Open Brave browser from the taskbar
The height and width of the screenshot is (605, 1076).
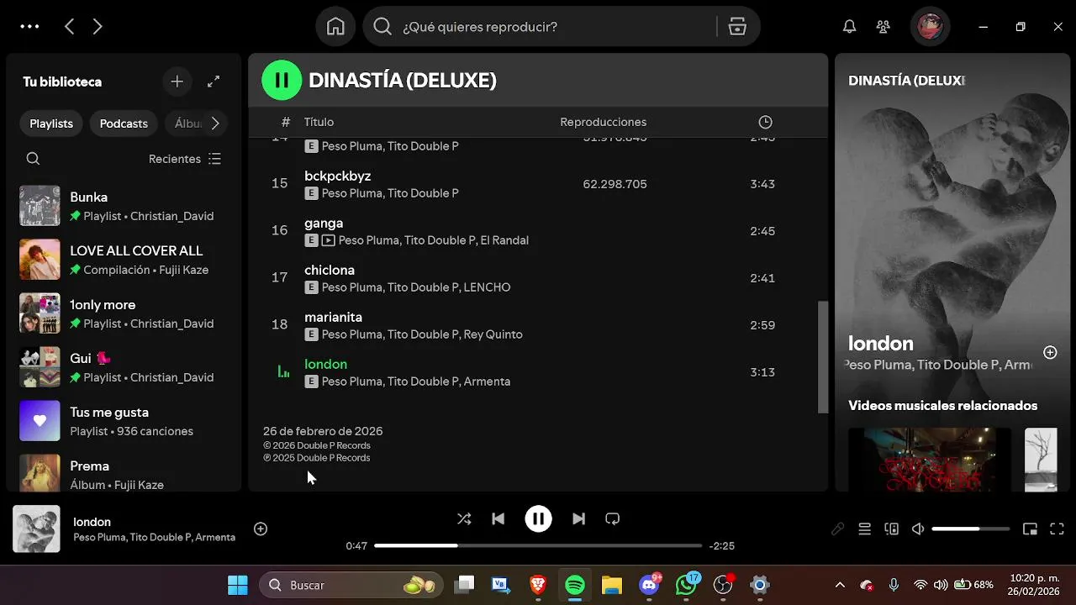538,585
